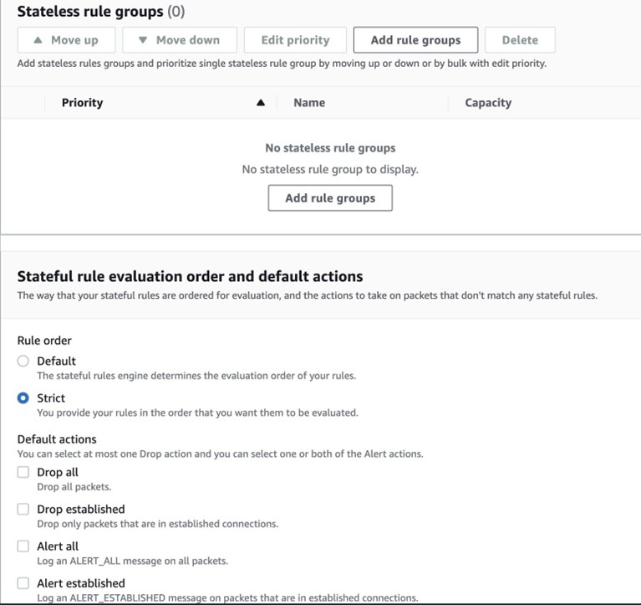This screenshot has height=605, width=641.
Task: Click the Priority column header
Action: click(82, 103)
